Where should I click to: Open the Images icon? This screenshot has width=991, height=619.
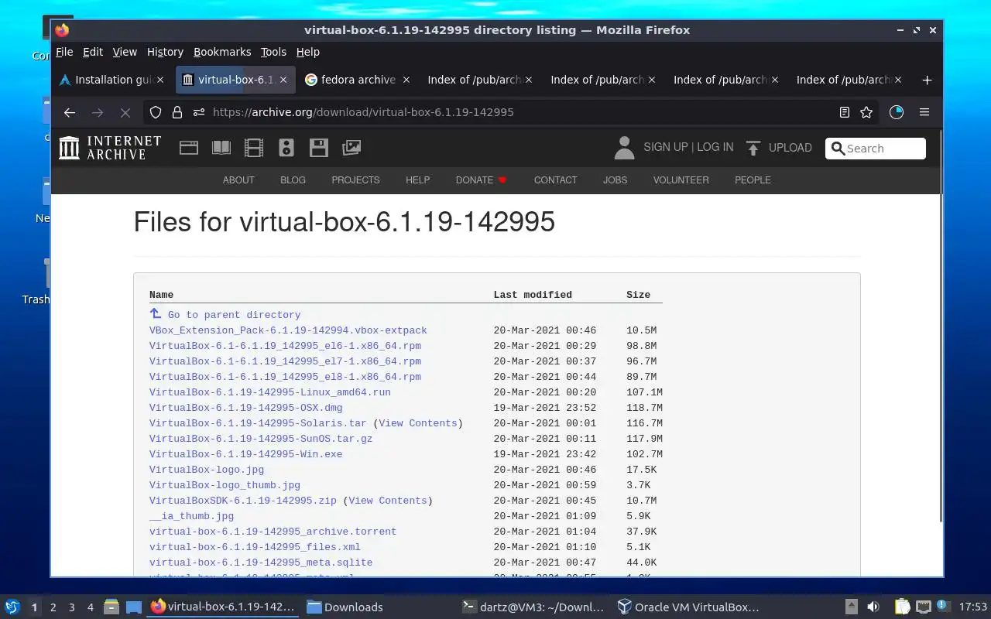351,148
